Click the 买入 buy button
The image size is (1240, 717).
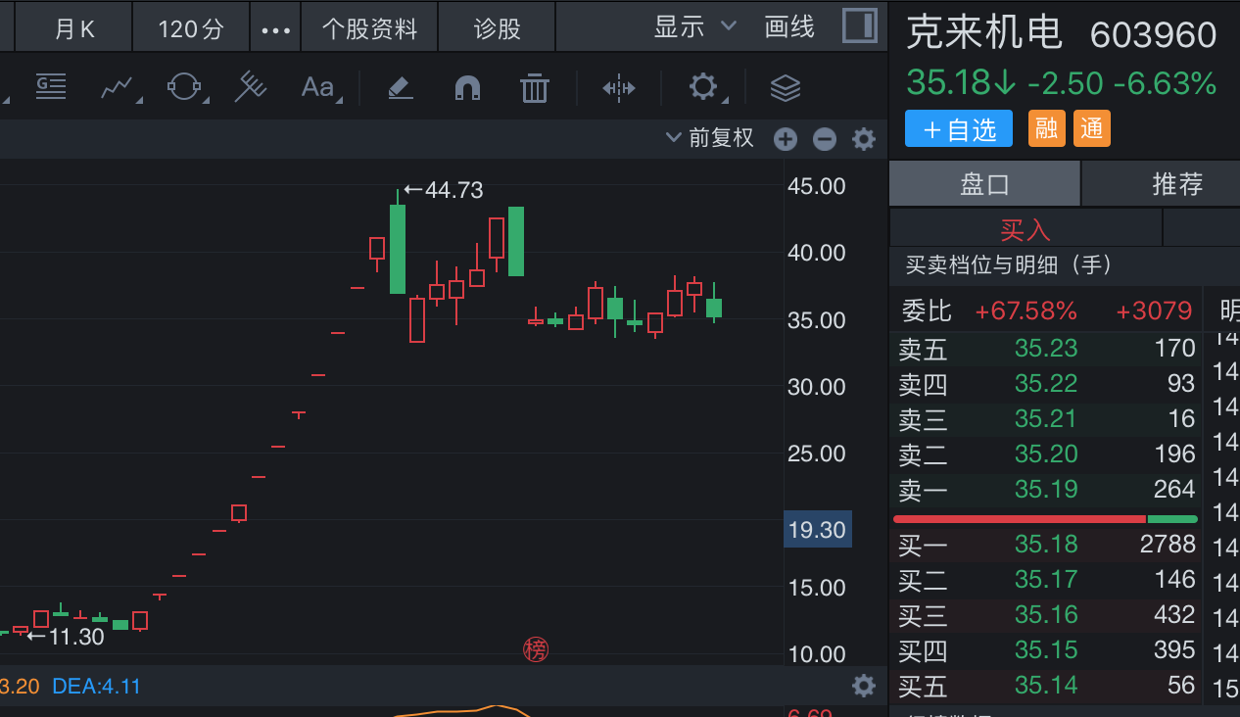pos(1025,230)
